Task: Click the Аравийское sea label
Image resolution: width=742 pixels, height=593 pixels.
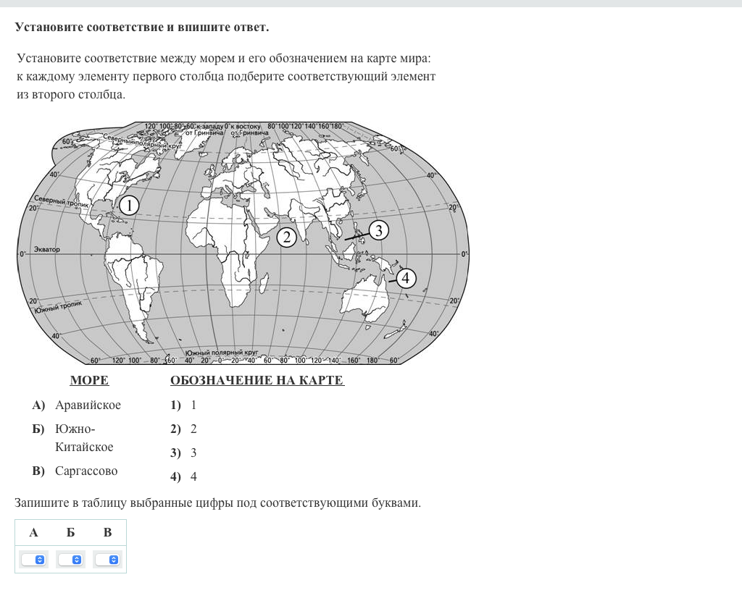Action: click(x=88, y=405)
